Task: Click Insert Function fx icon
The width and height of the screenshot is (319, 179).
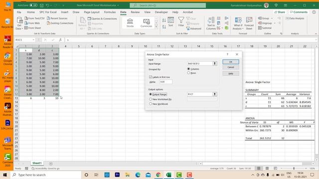Action: pos(60,40)
